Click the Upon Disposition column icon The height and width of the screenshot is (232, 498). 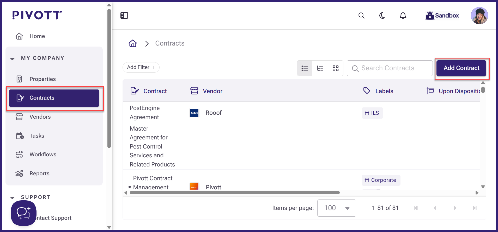430,91
